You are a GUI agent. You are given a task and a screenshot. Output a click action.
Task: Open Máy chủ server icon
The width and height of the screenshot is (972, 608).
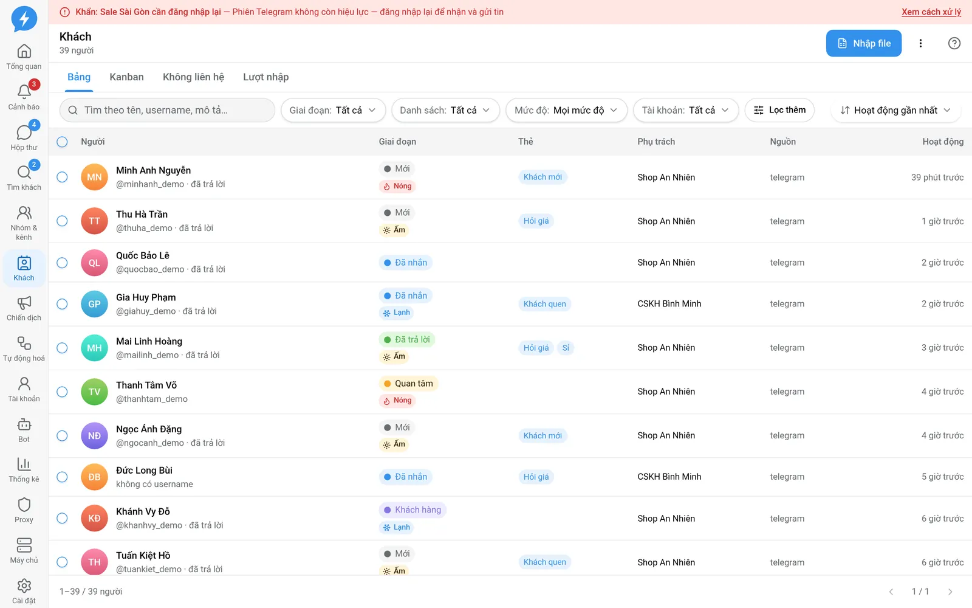coord(24,545)
